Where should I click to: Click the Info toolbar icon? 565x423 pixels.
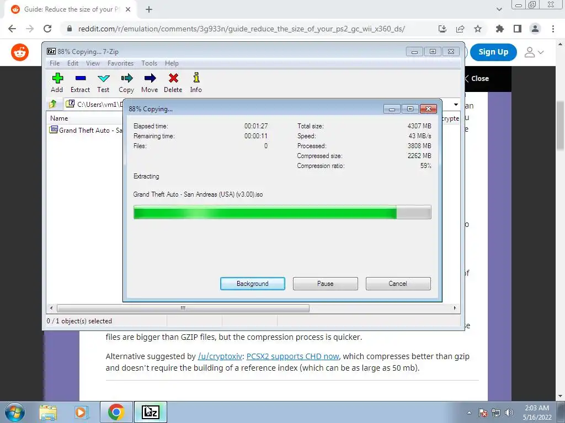196,83
